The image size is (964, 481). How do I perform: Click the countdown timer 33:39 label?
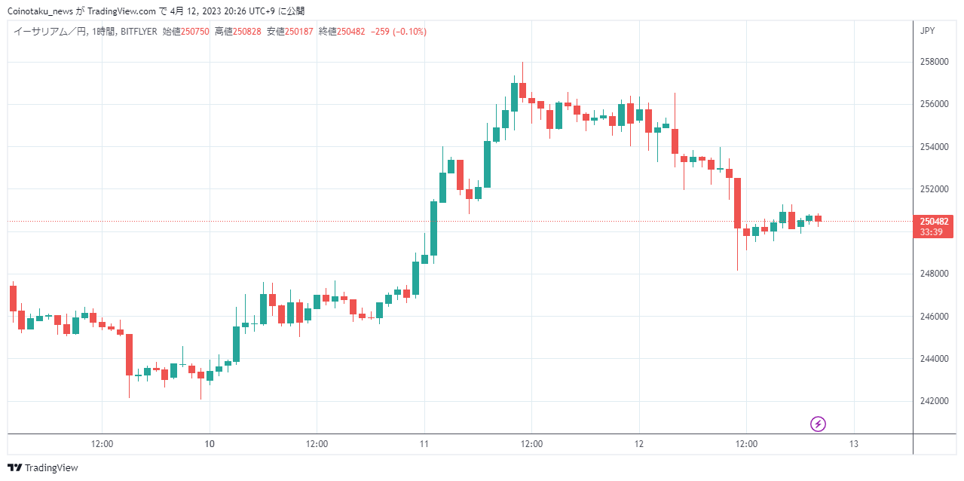pos(934,232)
